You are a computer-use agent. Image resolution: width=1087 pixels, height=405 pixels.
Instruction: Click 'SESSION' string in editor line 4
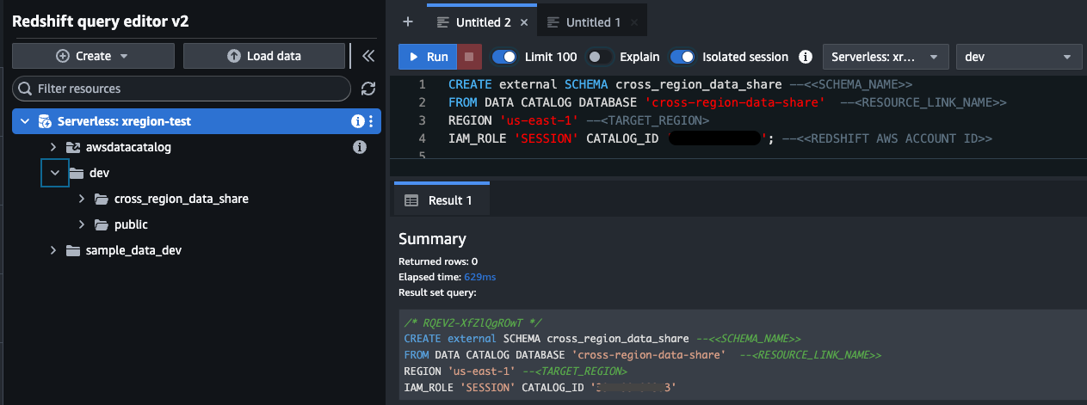[547, 138]
